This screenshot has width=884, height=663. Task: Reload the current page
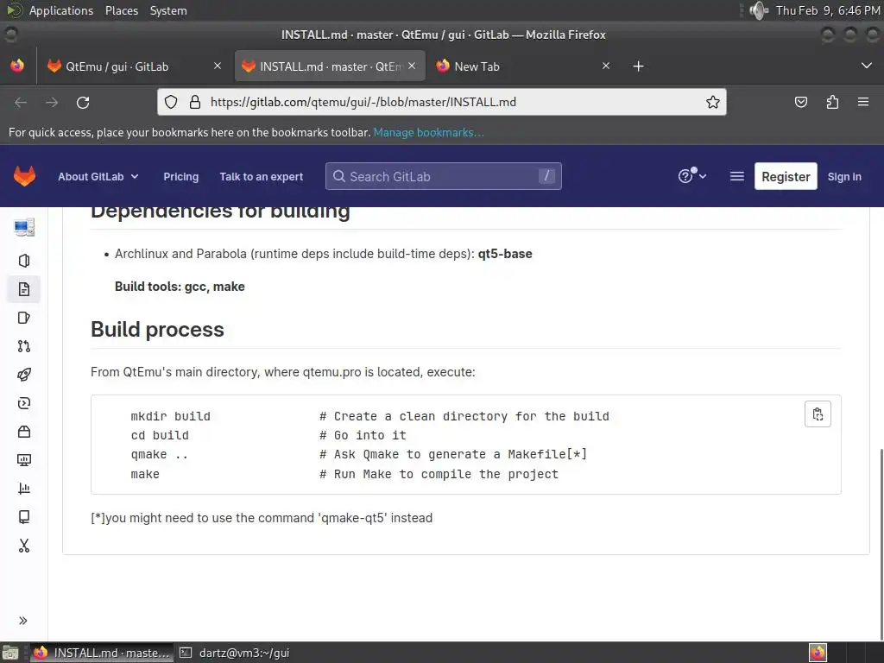(83, 102)
